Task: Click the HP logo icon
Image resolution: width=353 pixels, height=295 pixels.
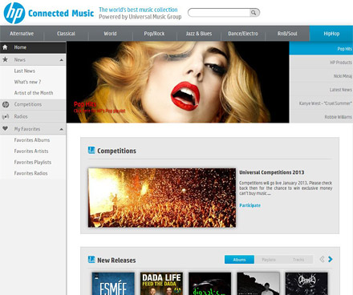Action: point(14,14)
